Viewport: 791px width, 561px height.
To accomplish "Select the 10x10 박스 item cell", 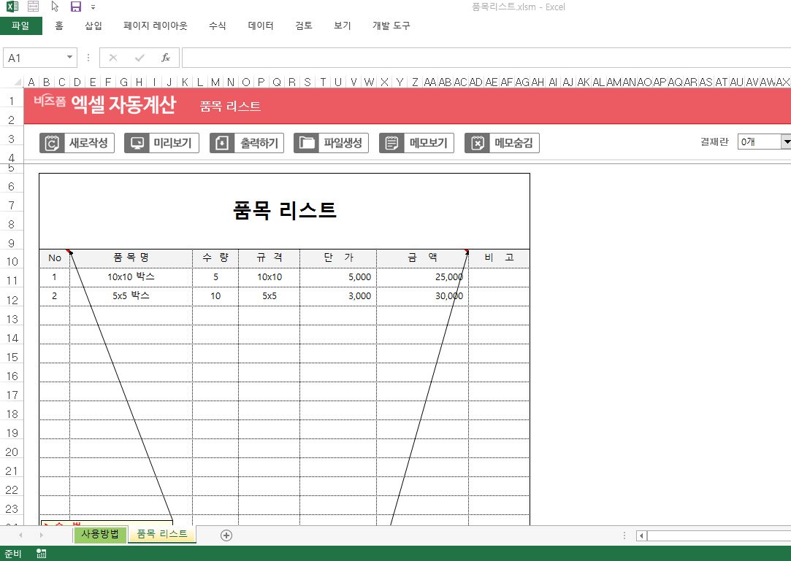I will pyautogui.click(x=131, y=277).
